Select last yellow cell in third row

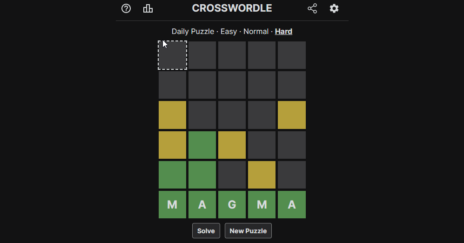click(x=292, y=115)
